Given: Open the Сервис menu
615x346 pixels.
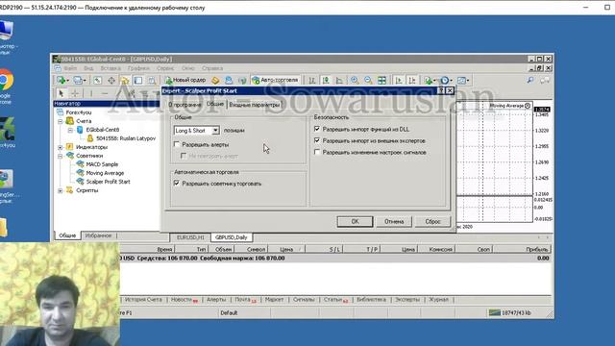Looking at the screenshot, I should 165,68.
